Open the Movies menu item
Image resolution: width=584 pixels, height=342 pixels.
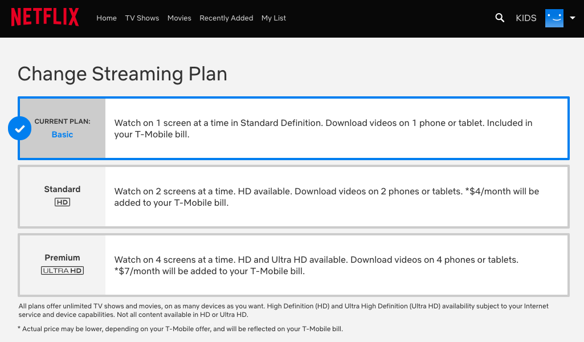[179, 18]
